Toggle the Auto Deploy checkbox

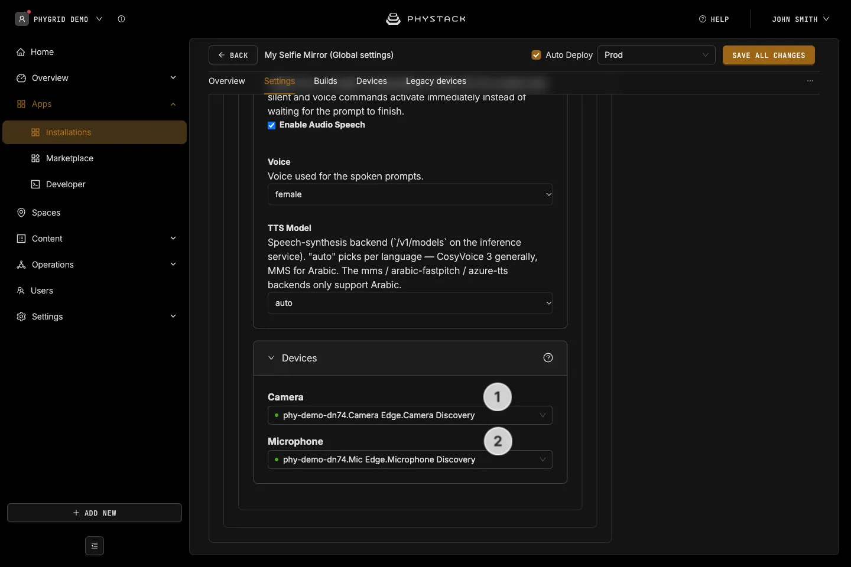tap(536, 55)
